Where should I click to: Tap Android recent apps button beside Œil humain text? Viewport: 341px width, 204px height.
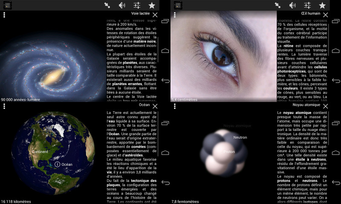click(336, 21)
